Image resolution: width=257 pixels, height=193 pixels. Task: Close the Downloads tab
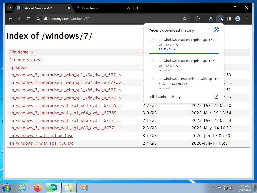tap(128, 8)
